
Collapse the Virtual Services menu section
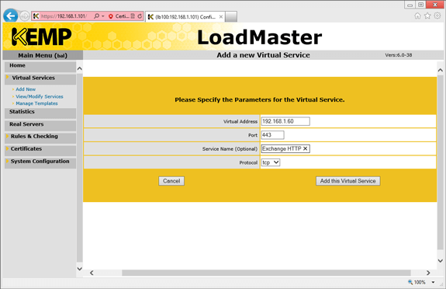pos(40,78)
